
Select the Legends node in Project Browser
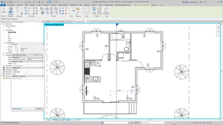click(x=8, y=68)
